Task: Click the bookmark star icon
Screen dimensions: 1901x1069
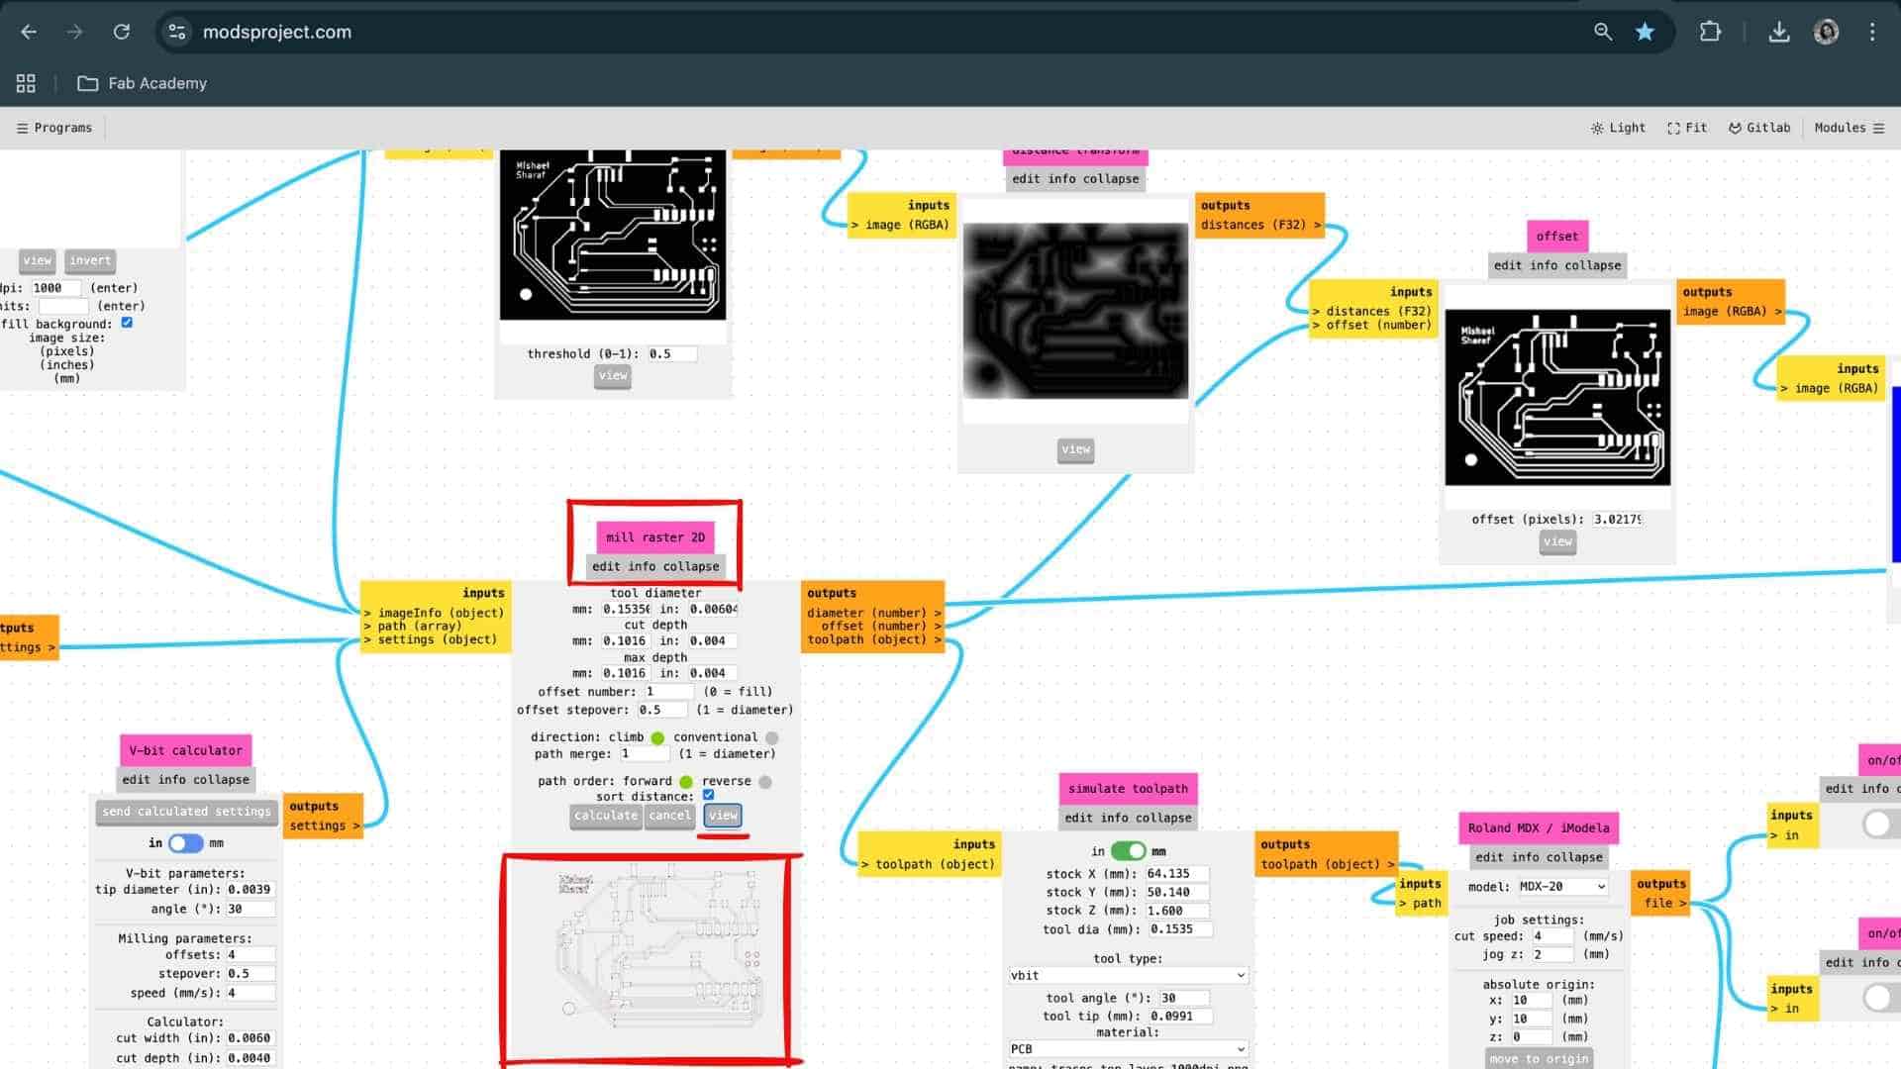Action: click(1645, 32)
